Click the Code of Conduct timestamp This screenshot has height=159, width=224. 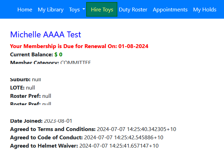click(x=124, y=138)
